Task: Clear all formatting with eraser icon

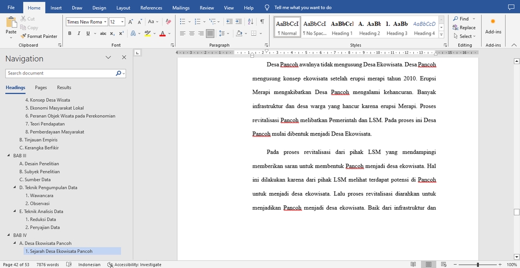Action: (168, 22)
